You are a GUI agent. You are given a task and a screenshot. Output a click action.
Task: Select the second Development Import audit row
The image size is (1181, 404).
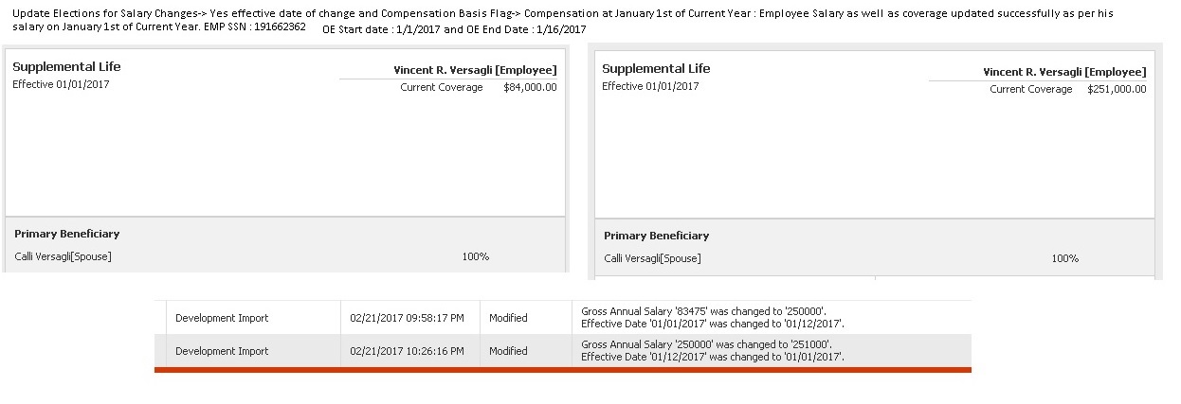563,351
